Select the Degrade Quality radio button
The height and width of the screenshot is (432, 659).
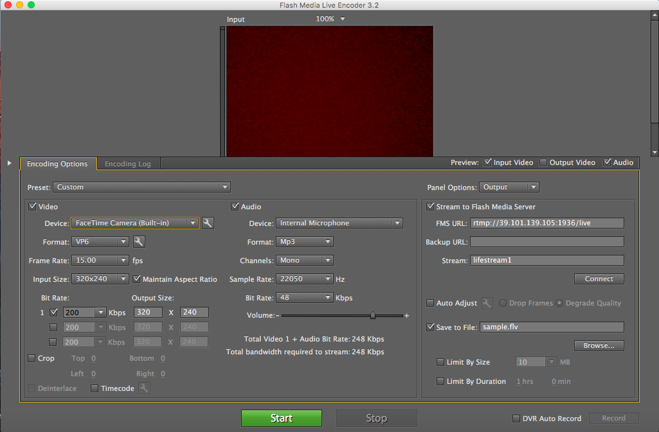(559, 303)
